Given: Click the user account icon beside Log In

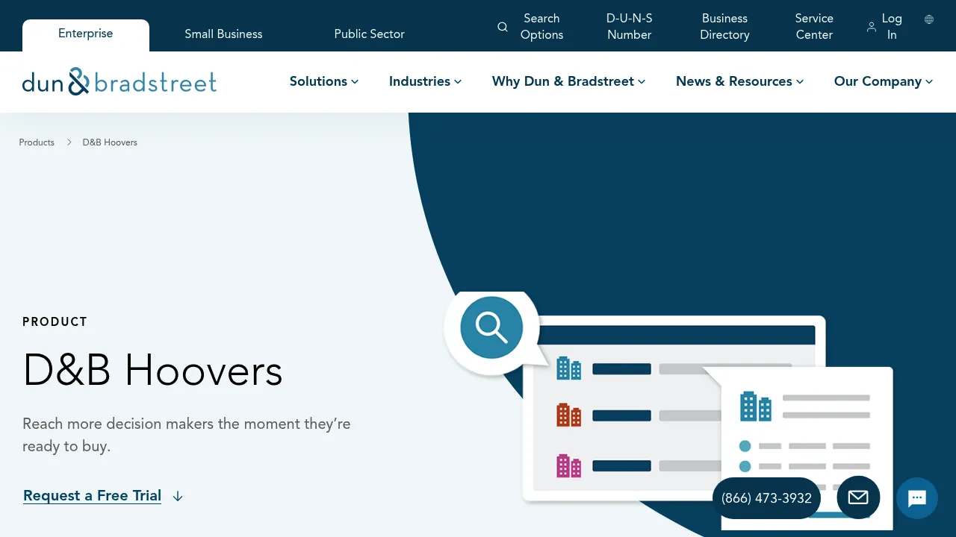Looking at the screenshot, I should 871,27.
